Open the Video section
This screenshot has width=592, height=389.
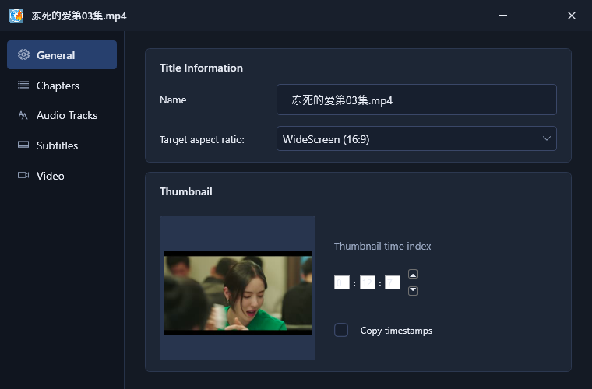(x=62, y=176)
